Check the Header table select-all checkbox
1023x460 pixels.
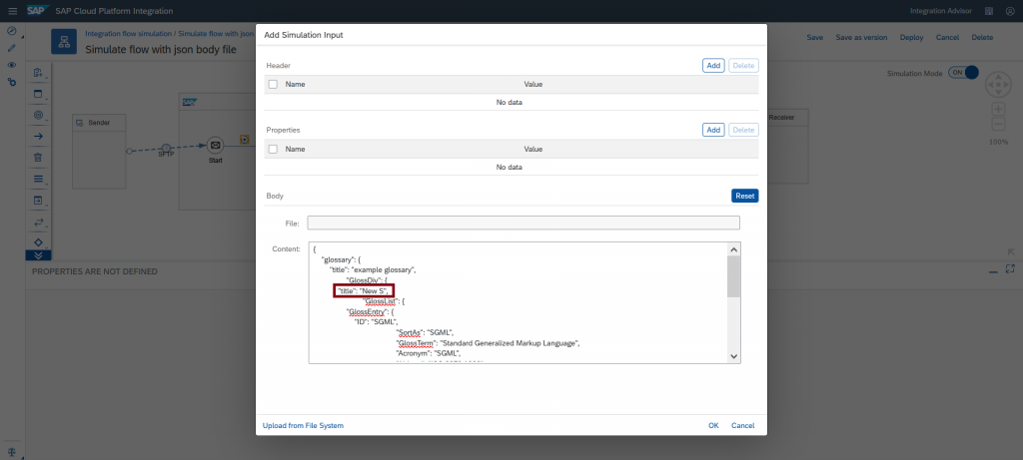pyautogui.click(x=273, y=84)
